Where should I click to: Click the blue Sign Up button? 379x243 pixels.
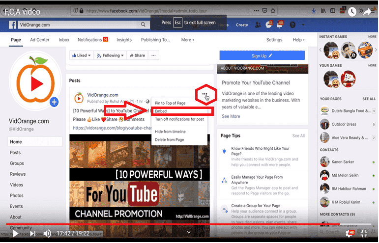point(262,56)
